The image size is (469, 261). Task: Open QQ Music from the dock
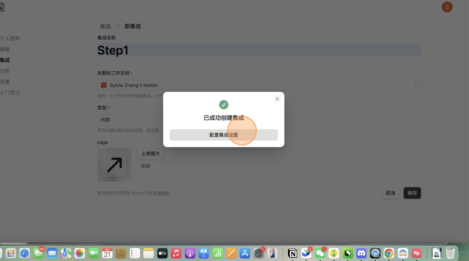point(333,253)
